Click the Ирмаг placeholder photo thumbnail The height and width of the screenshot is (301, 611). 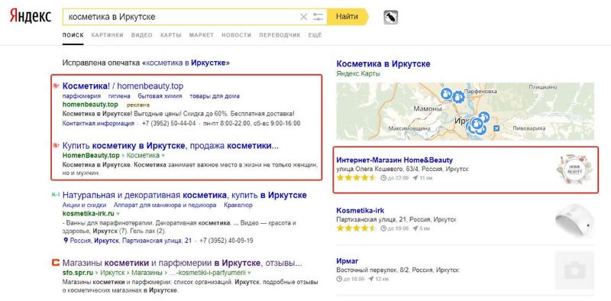click(575, 270)
